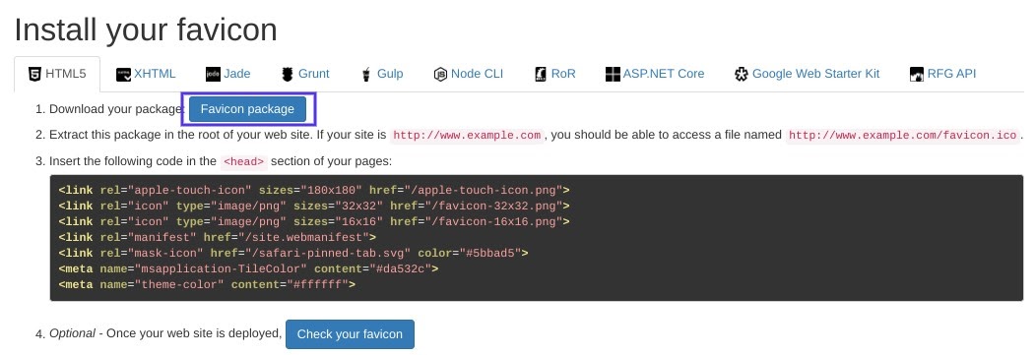Viewport: 1035px width, 355px height.
Task: Open the Gulp tab
Action: pos(382,74)
